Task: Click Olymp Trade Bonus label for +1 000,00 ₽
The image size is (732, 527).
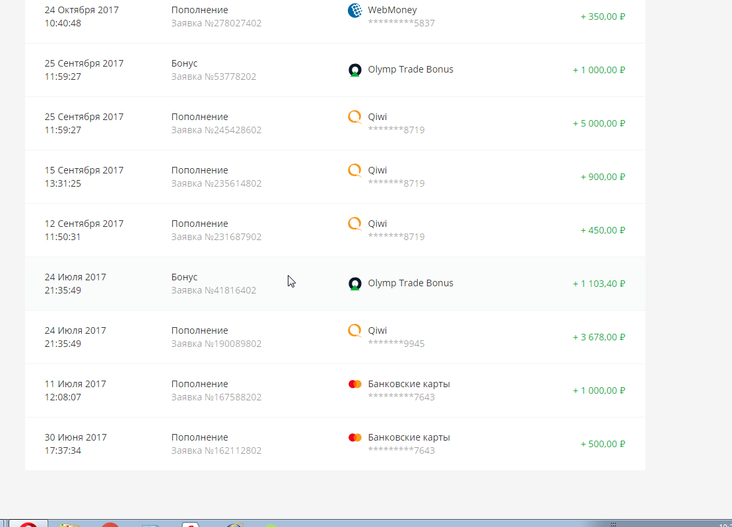Action: point(411,69)
